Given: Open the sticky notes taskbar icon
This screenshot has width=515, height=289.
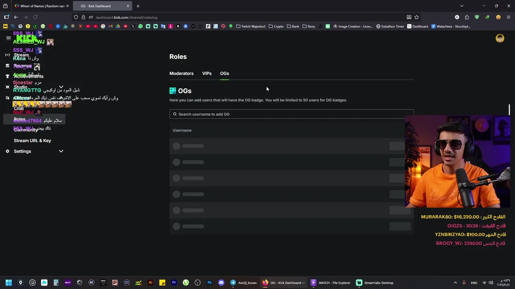Looking at the screenshot, I should [x=162, y=283].
